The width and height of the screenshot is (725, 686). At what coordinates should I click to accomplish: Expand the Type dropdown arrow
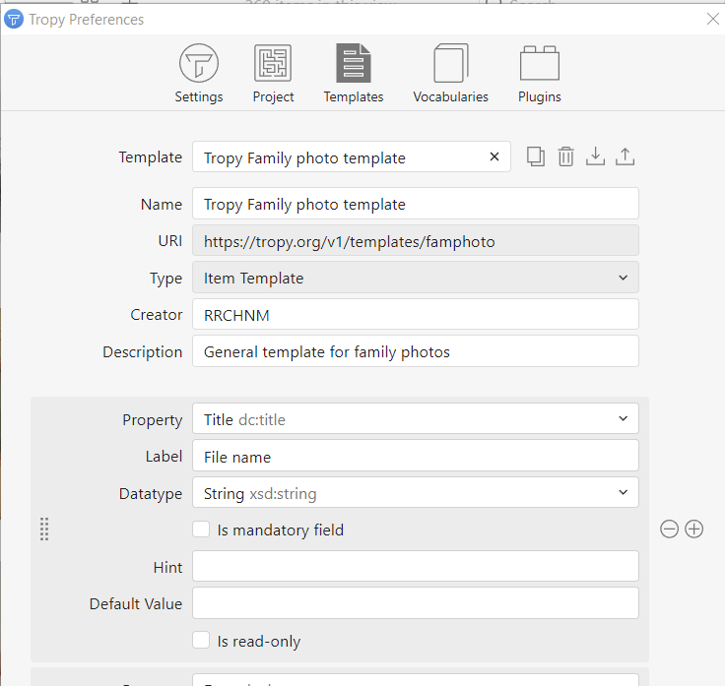click(623, 278)
